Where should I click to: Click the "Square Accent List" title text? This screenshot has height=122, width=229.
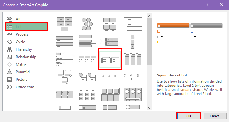pyautogui.click(x=172, y=75)
